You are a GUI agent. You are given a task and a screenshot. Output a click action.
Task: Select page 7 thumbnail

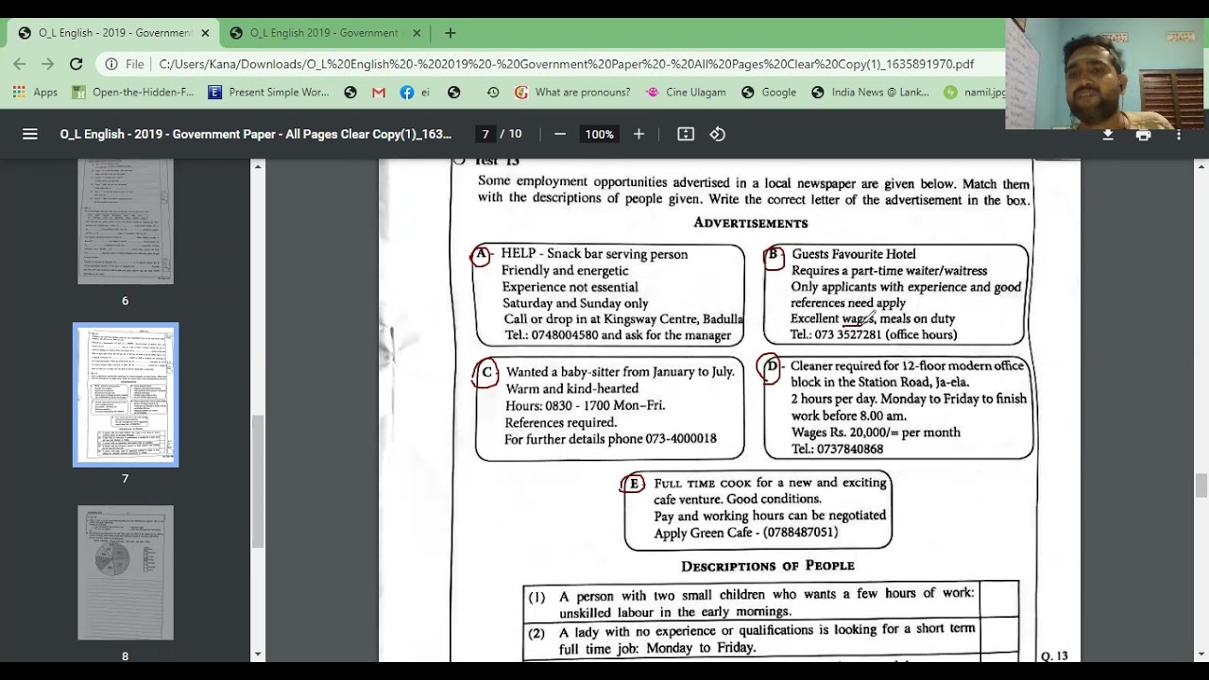click(126, 395)
